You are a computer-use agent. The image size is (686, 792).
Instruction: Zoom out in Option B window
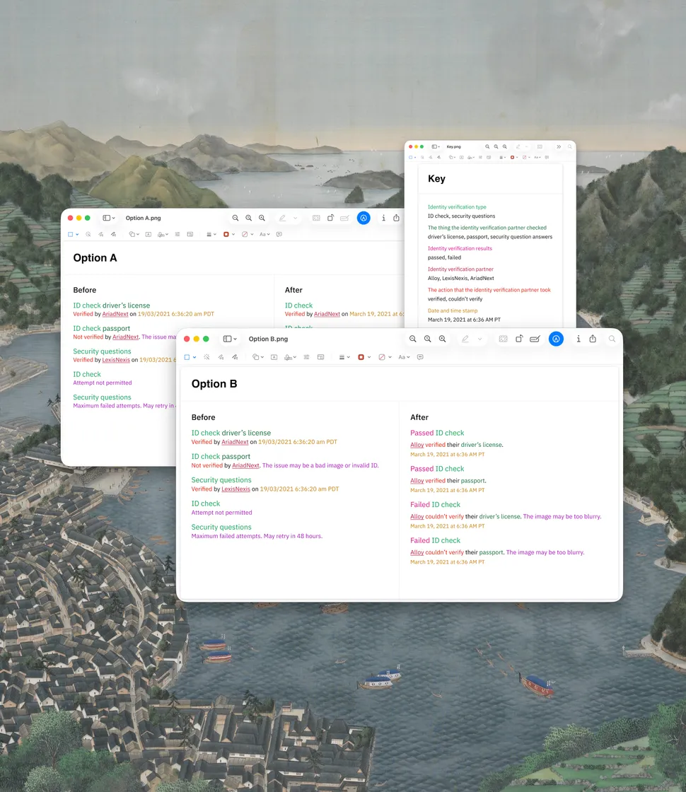[x=413, y=339]
